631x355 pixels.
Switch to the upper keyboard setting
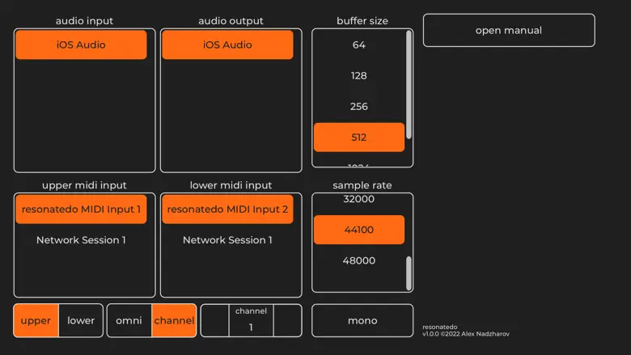click(36, 320)
